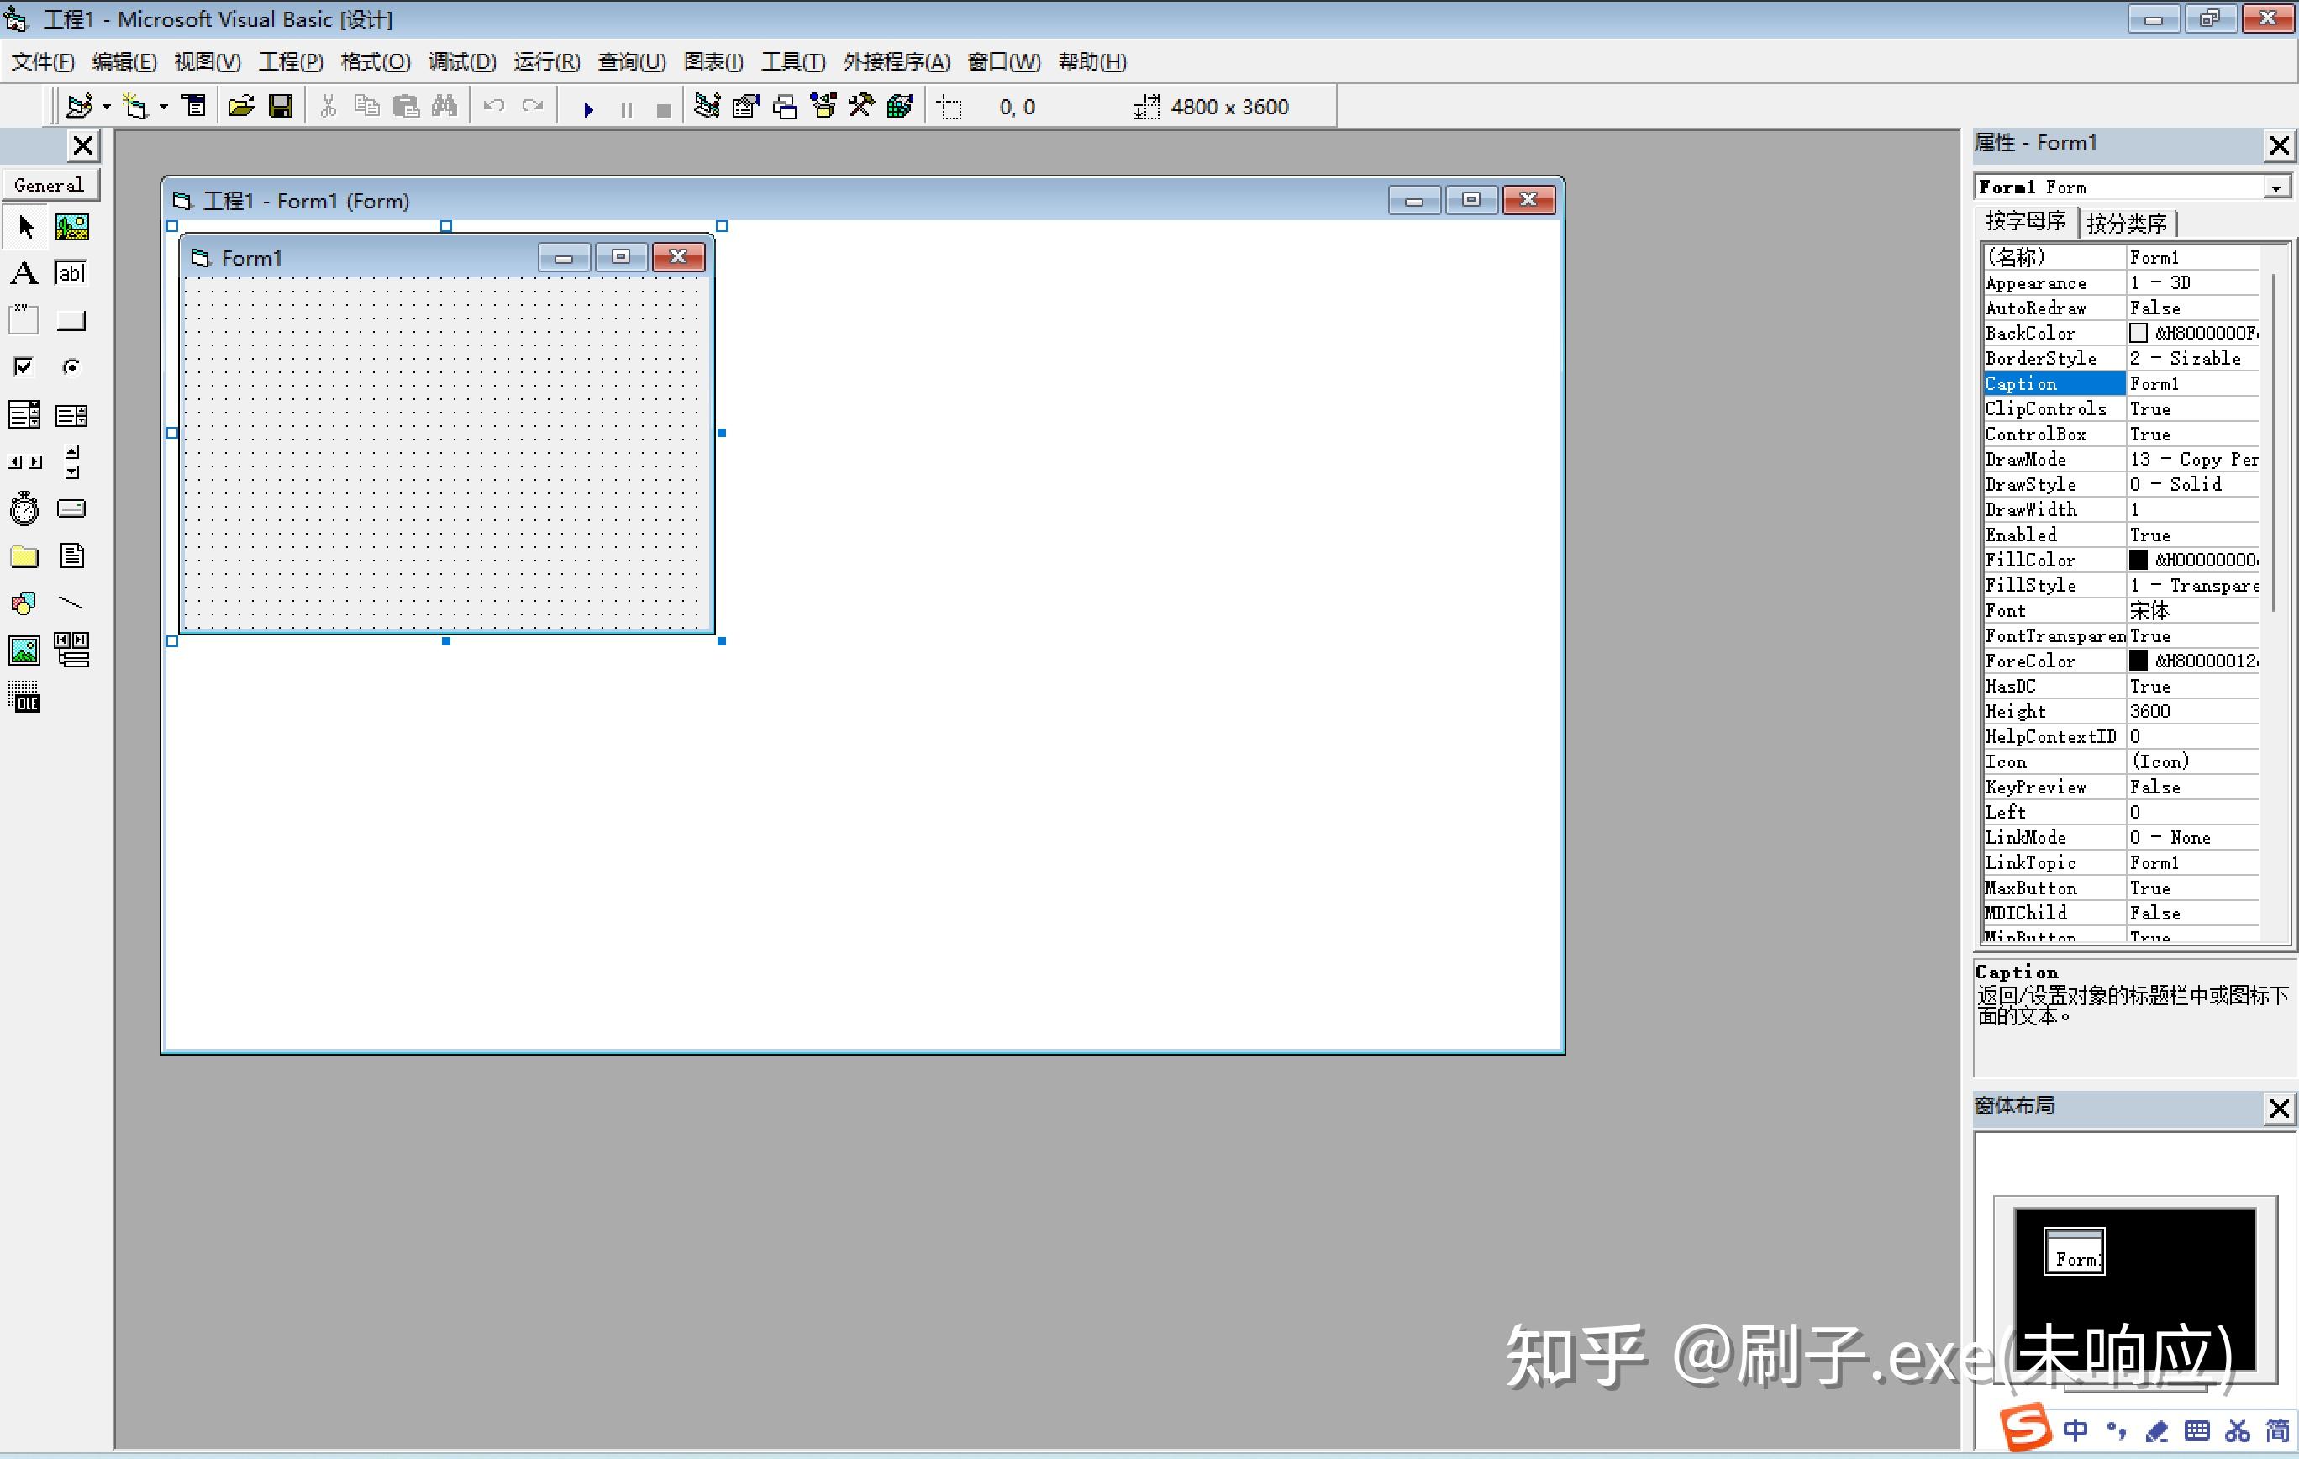Open the Menu Editor from the toolbar

pos(194,106)
